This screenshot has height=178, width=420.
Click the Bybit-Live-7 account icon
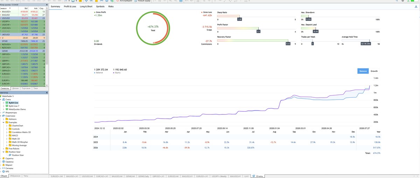click(x=7, y=106)
